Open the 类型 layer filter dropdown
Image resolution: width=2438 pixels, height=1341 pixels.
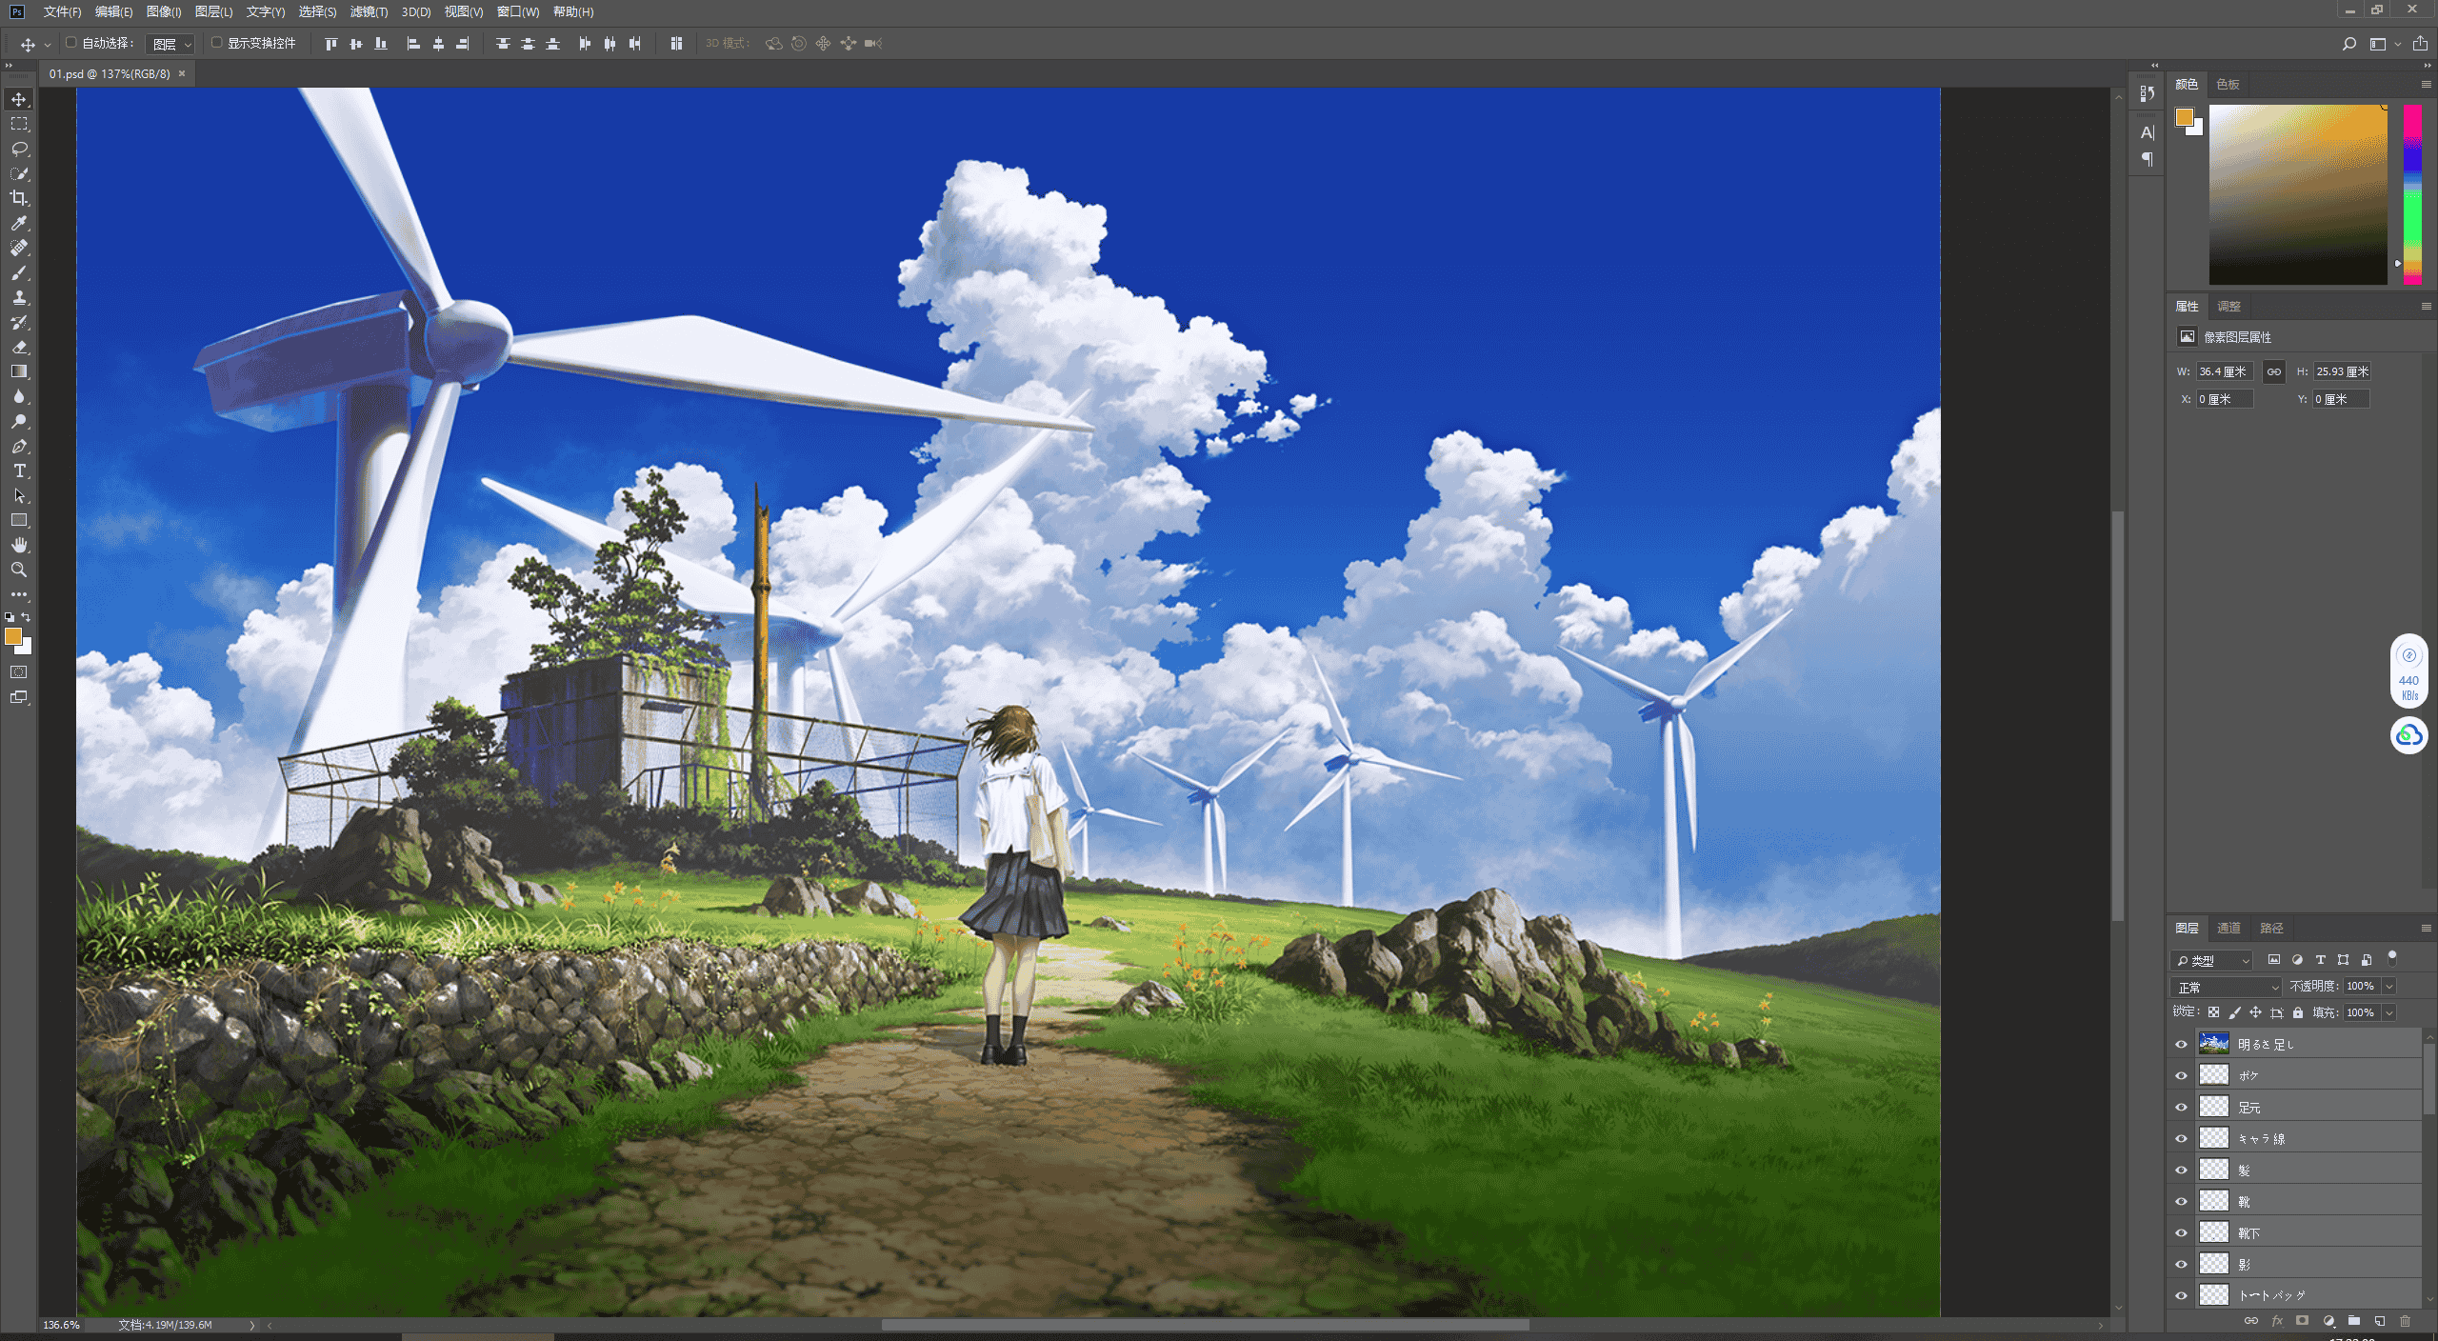2212,961
